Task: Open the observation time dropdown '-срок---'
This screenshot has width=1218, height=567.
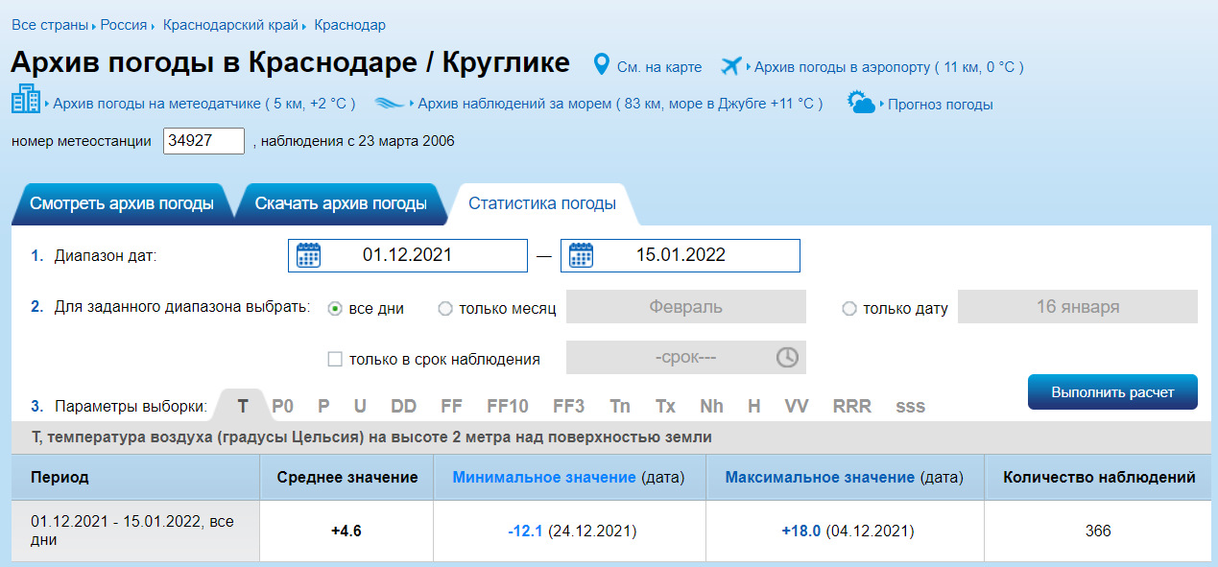Action: click(685, 356)
